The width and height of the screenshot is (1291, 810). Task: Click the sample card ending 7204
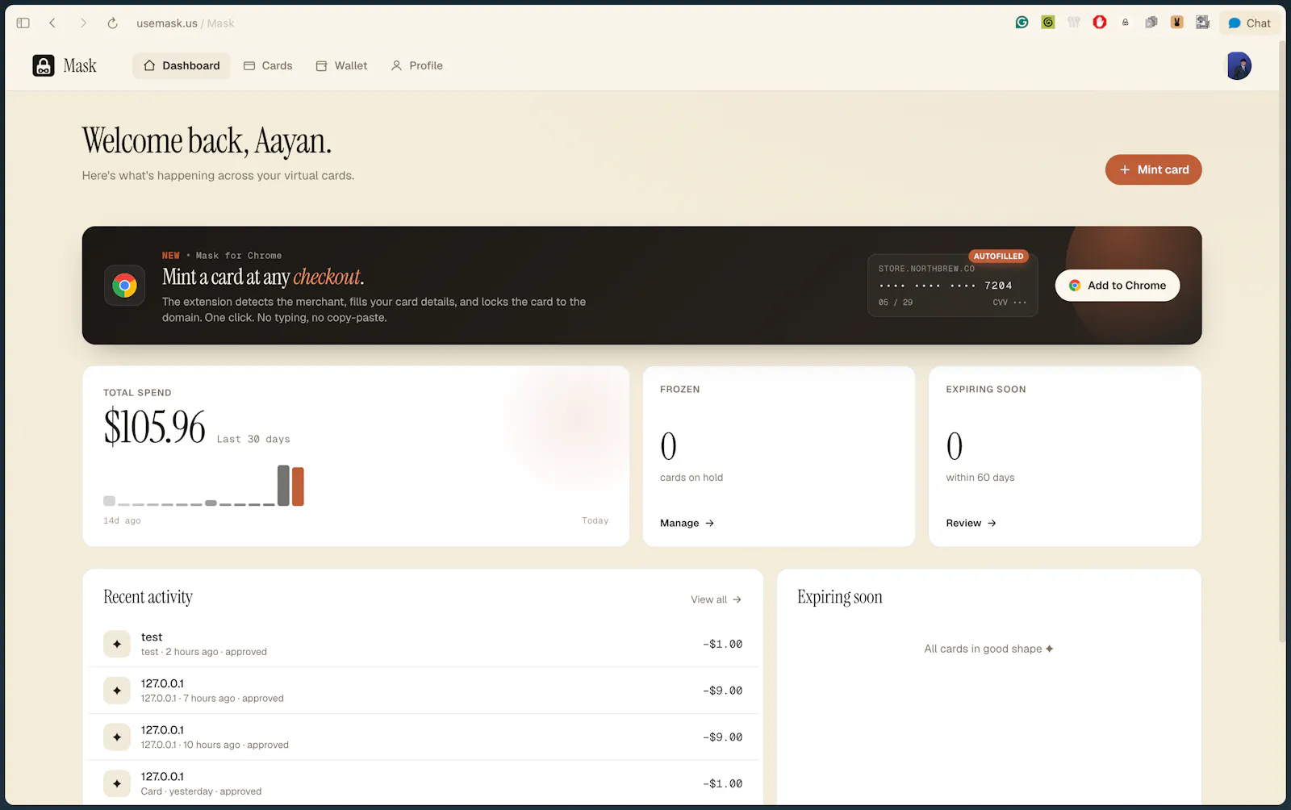[952, 286]
